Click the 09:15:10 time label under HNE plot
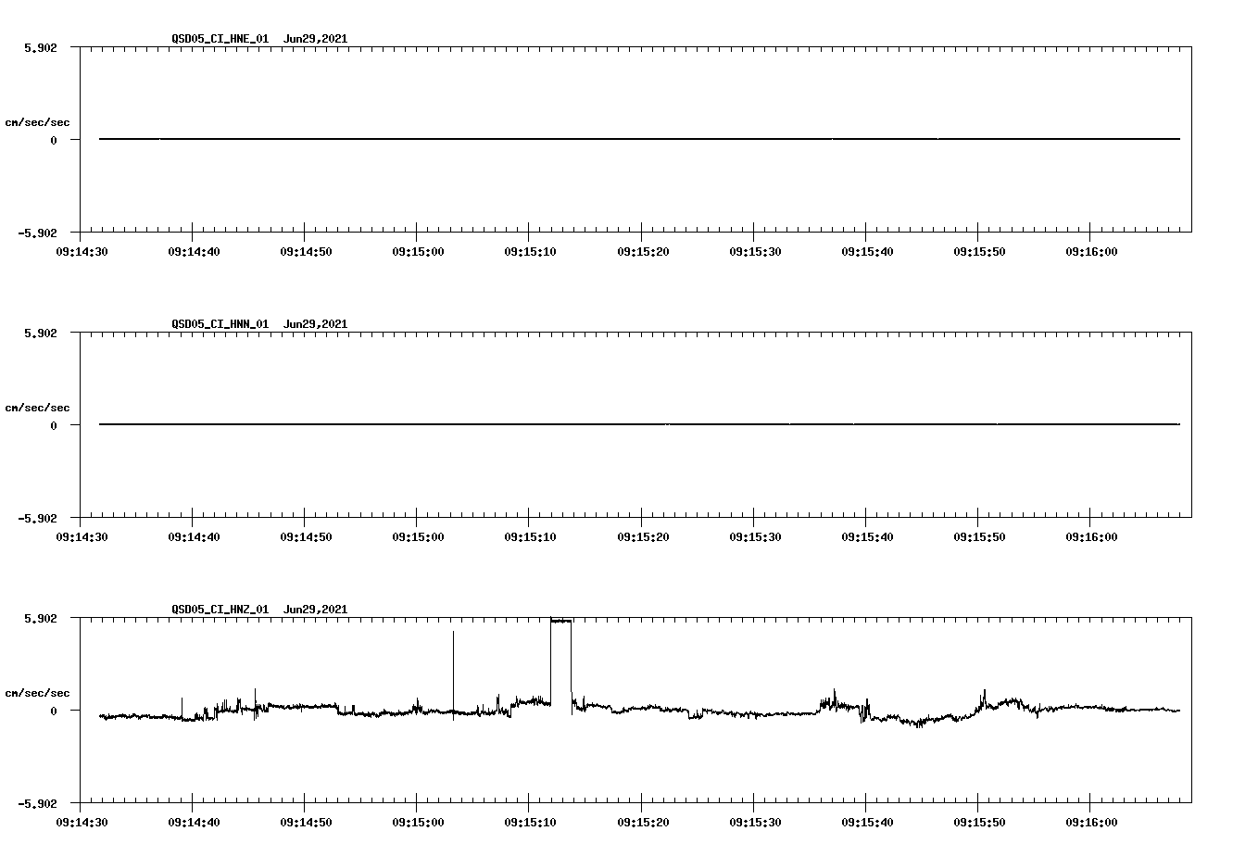Viewport: 1258px width, 856px height. point(529,252)
